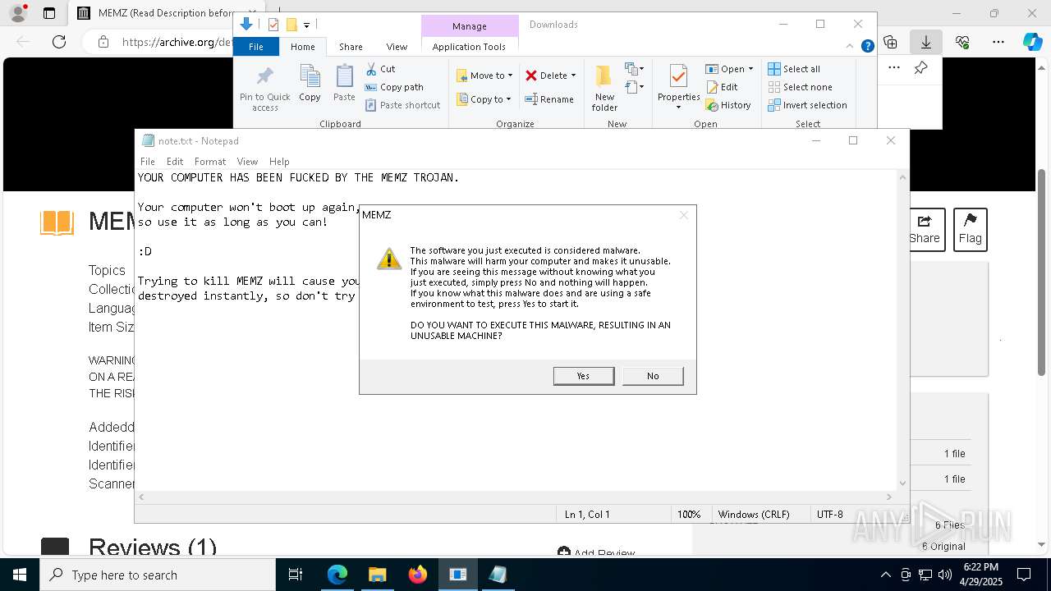Viewport: 1051px width, 591px height.
Task: Open Notepad Help menu
Action: 279,162
